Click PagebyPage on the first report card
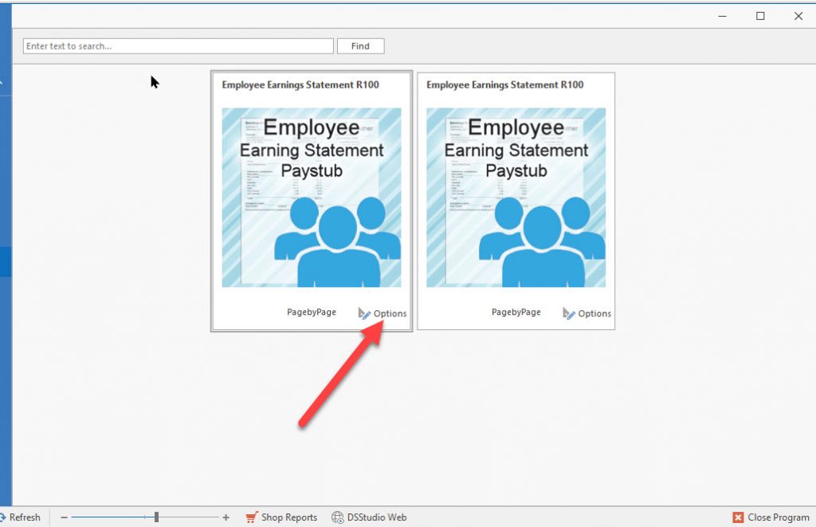This screenshot has height=527, width=816. coord(312,313)
